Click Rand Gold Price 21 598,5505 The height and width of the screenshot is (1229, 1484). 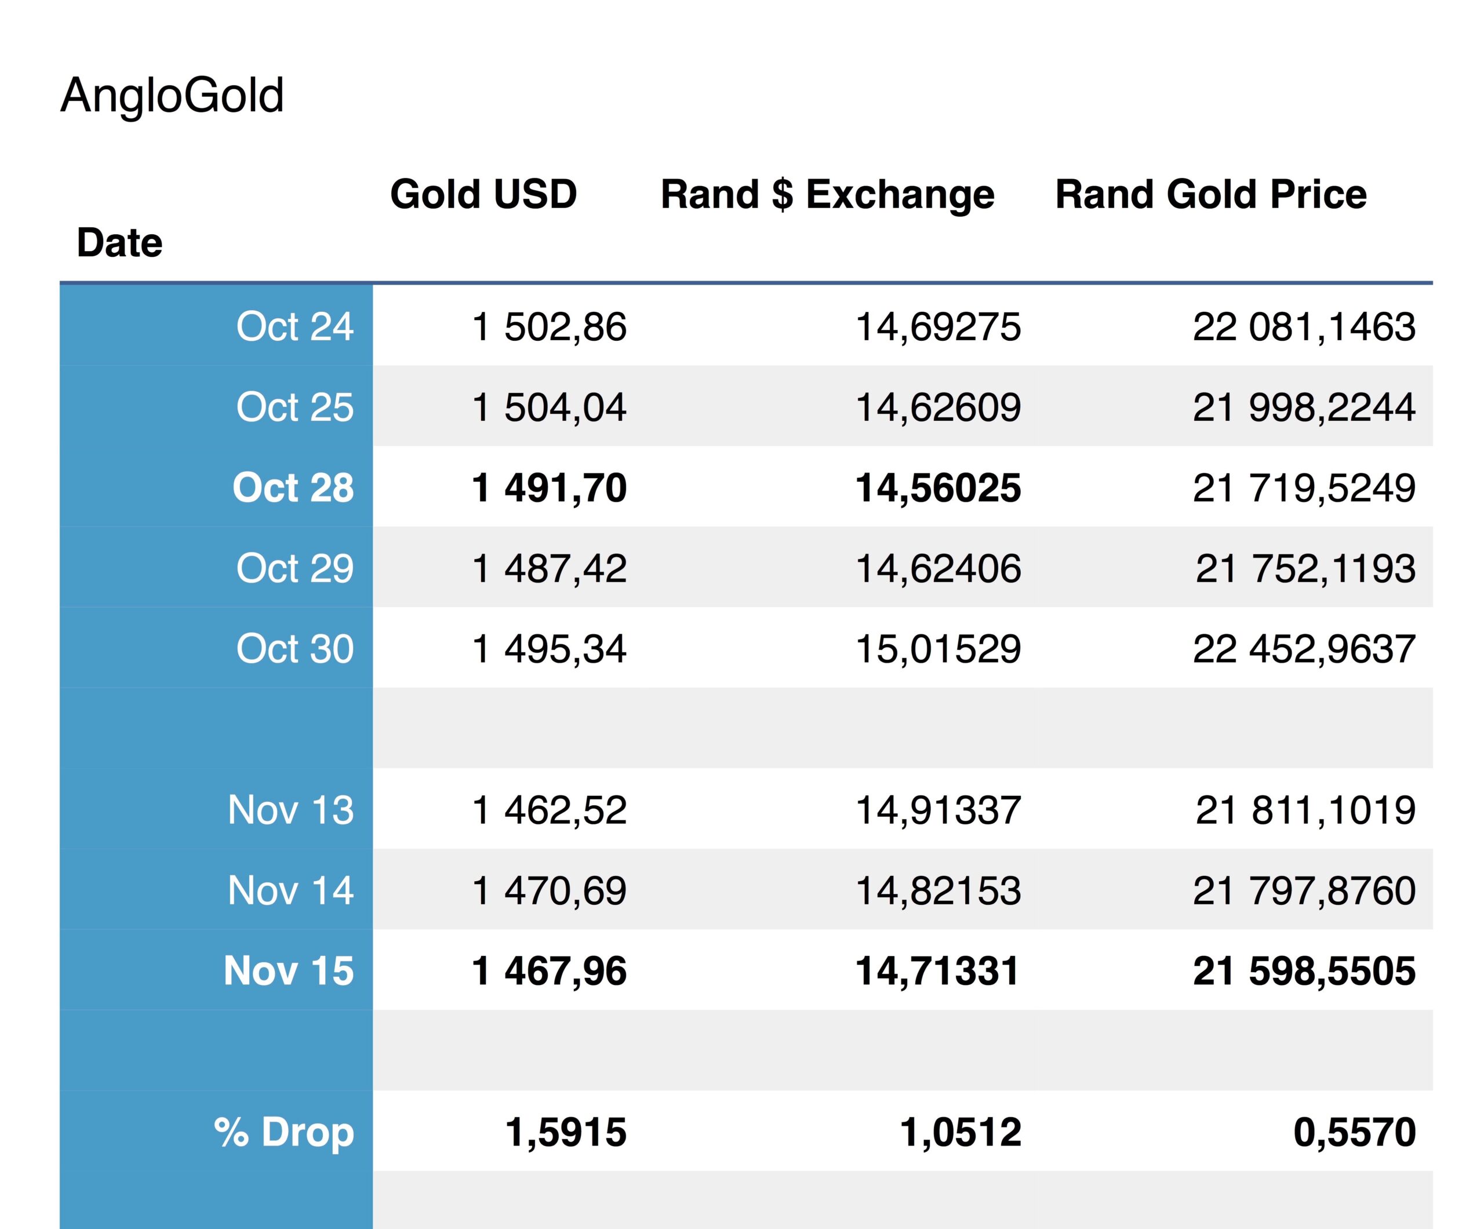pyautogui.click(x=1304, y=971)
